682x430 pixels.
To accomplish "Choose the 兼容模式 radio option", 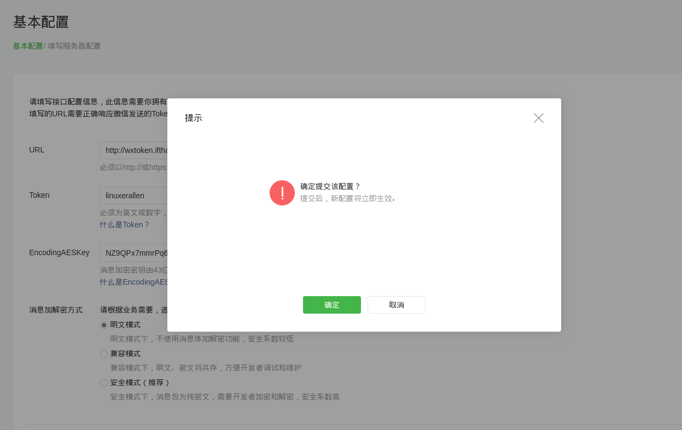I will click(104, 354).
